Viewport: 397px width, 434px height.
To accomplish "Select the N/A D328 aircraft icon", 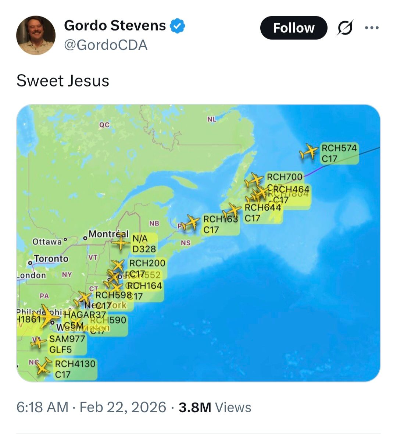I will [x=121, y=243].
